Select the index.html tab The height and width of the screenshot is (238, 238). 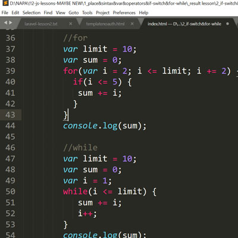184,24
